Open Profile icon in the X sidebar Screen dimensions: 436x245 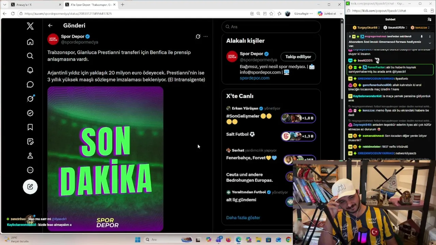(30, 156)
